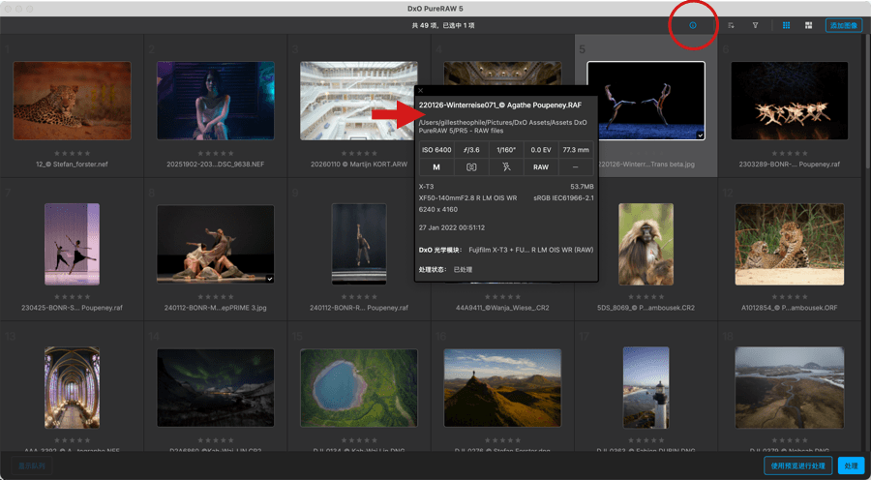
Task: Click the 处理 process button
Action: tap(851, 465)
